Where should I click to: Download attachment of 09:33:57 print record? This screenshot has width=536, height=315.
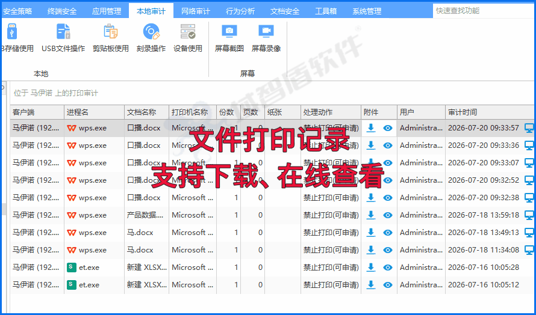[x=370, y=128]
